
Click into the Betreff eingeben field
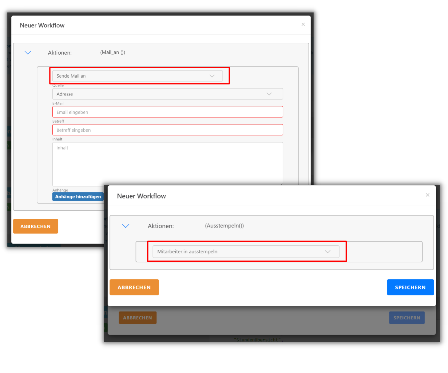tap(167, 130)
